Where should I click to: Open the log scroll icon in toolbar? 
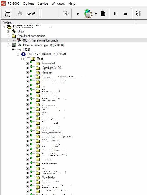8,14
